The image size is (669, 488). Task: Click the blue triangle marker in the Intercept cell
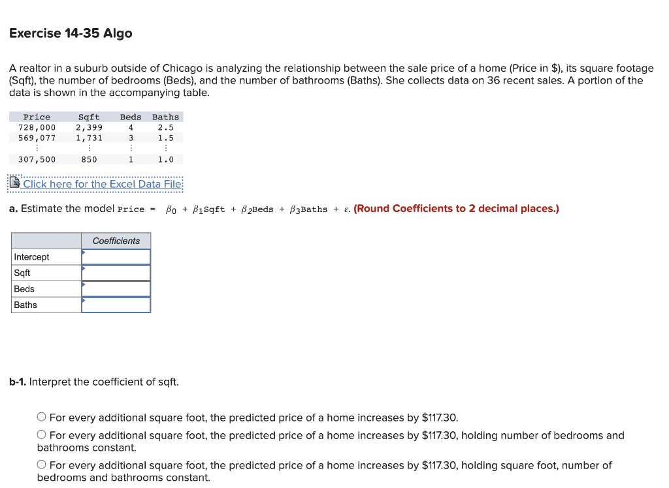click(x=83, y=252)
